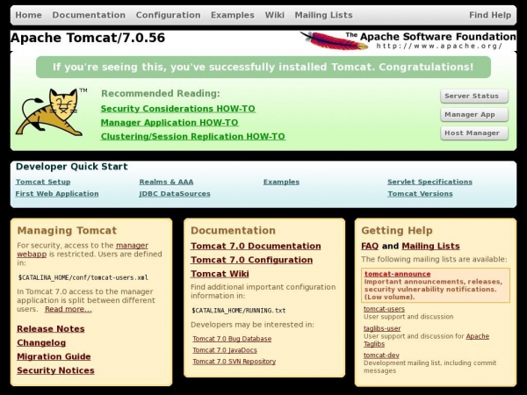Open the Tomcat Wiki link
This screenshot has height=395, width=527.
[x=220, y=274]
